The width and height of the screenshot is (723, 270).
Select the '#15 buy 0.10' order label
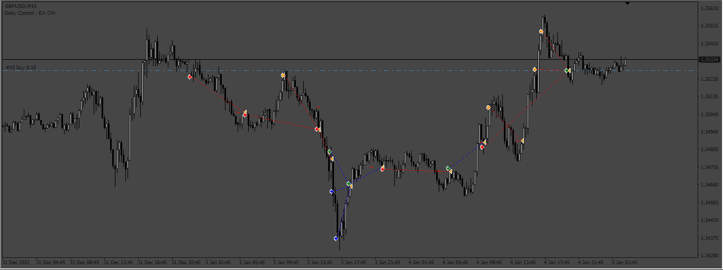pos(21,68)
